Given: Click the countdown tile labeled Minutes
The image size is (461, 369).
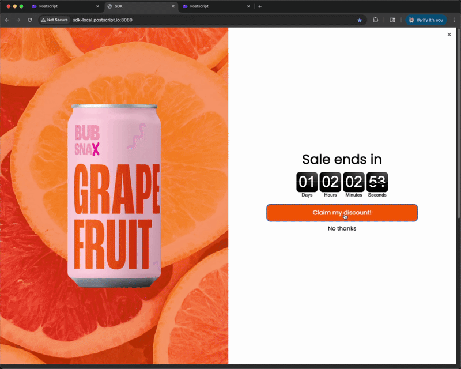Looking at the screenshot, I should pyautogui.click(x=354, y=182).
